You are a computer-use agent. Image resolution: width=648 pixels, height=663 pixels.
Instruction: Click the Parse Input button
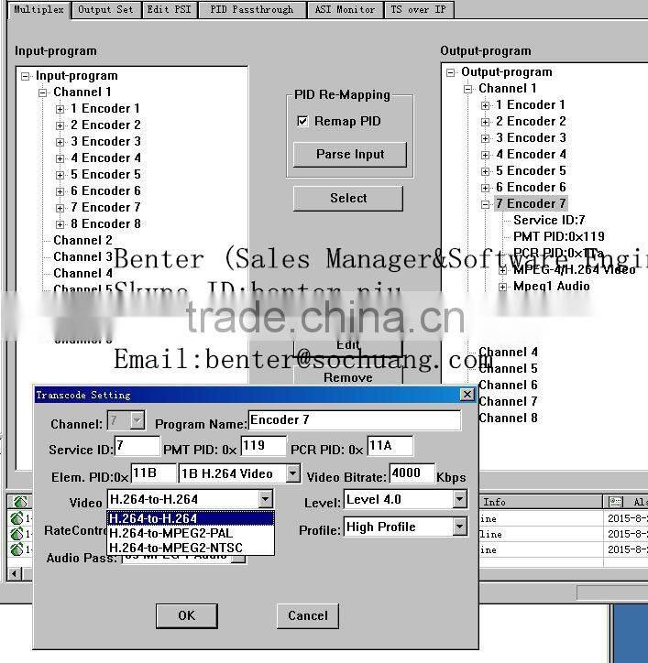(350, 155)
